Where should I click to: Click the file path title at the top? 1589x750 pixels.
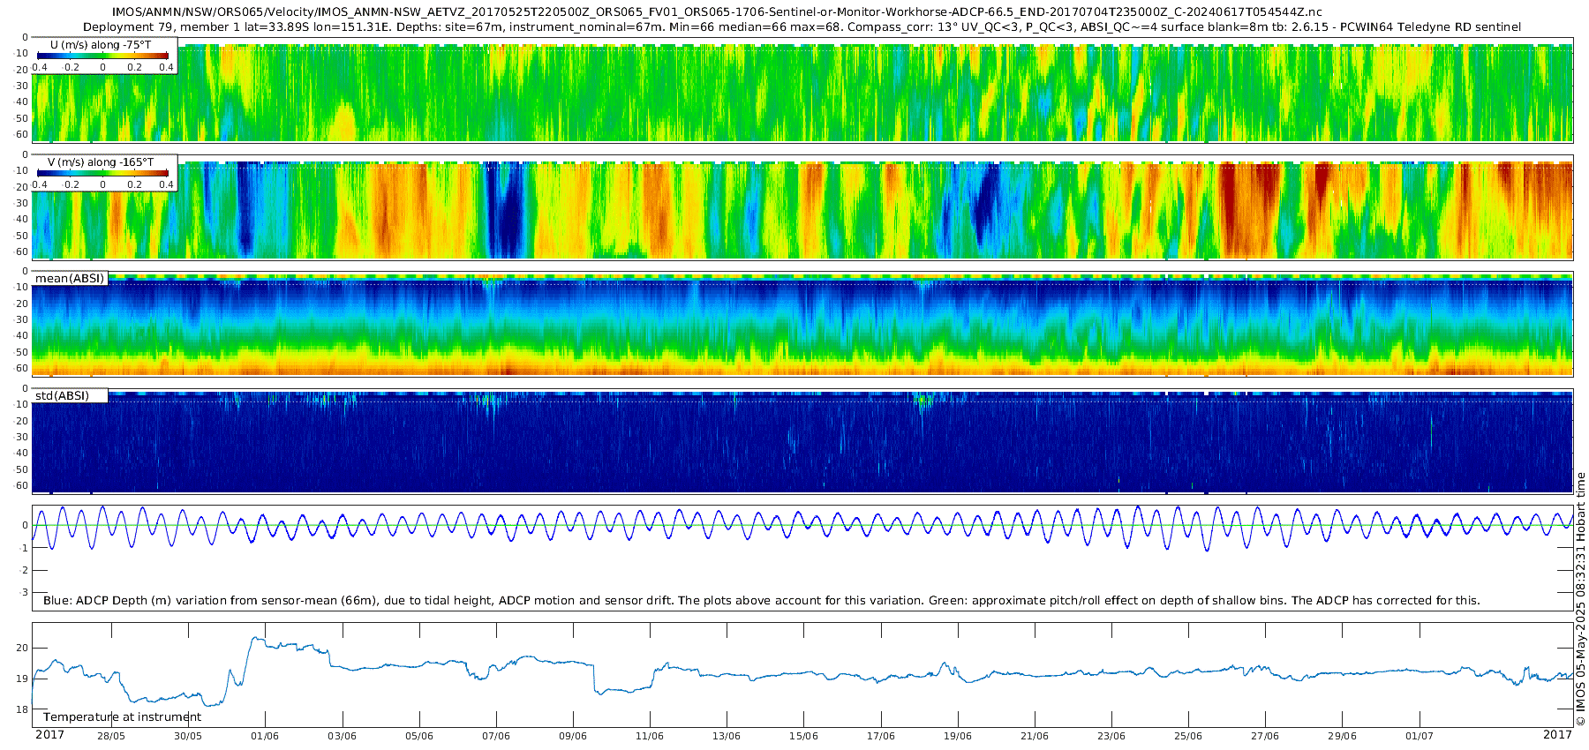pos(717,12)
